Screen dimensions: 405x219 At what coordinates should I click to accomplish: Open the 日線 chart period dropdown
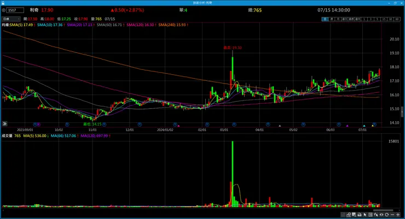pos(11,19)
